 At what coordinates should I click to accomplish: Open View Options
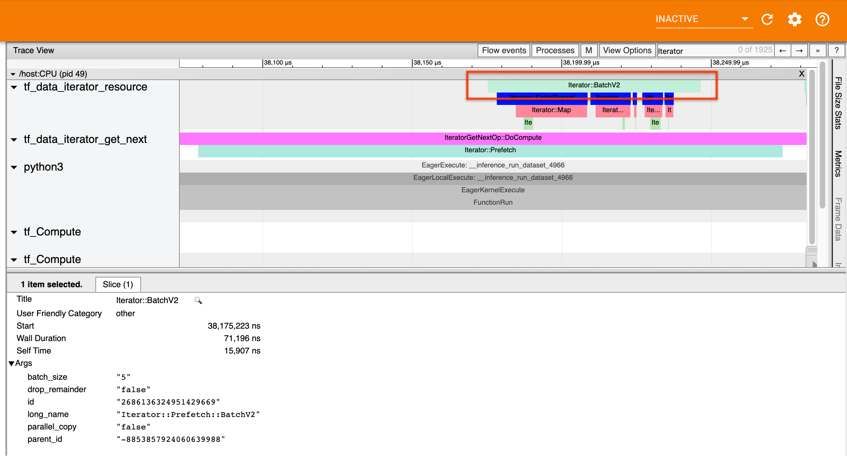[x=627, y=50]
